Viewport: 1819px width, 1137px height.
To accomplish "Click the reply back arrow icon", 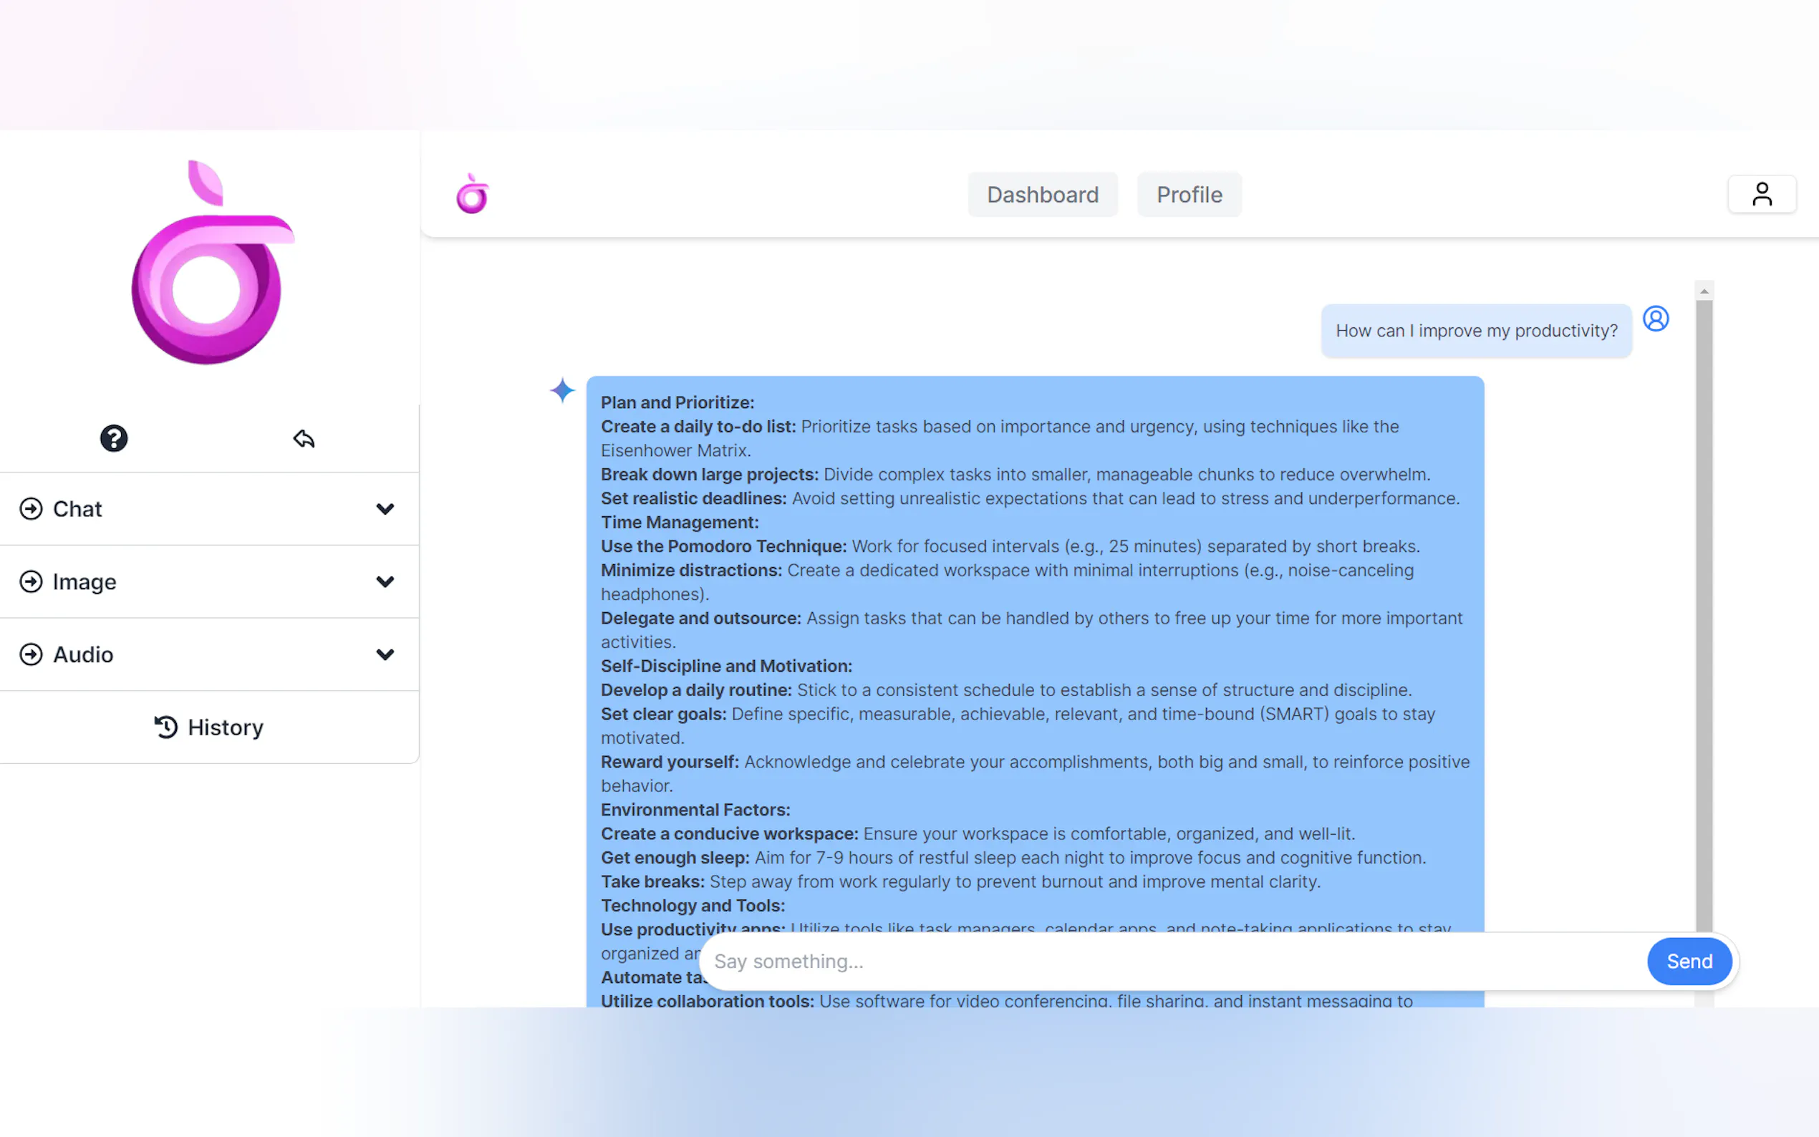I will point(304,438).
